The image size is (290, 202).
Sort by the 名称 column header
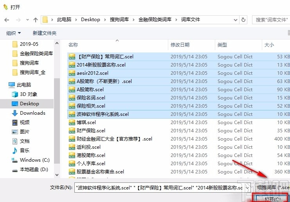click(118, 45)
